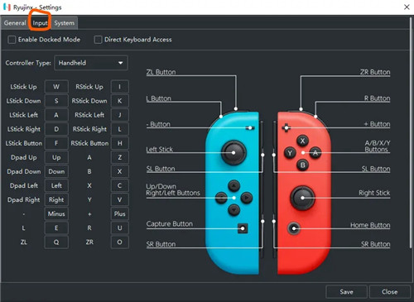The image size is (414, 302).
Task: Enable Docked Mode checkbox
Action: 12,40
